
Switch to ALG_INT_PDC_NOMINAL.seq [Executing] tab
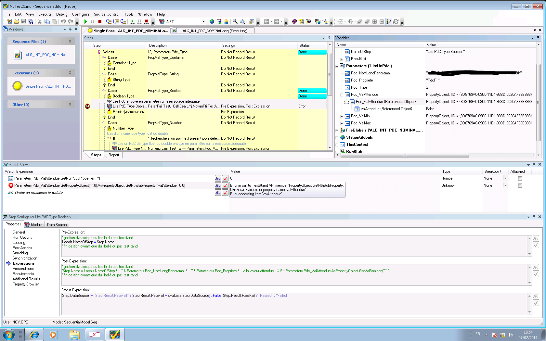click(213, 31)
